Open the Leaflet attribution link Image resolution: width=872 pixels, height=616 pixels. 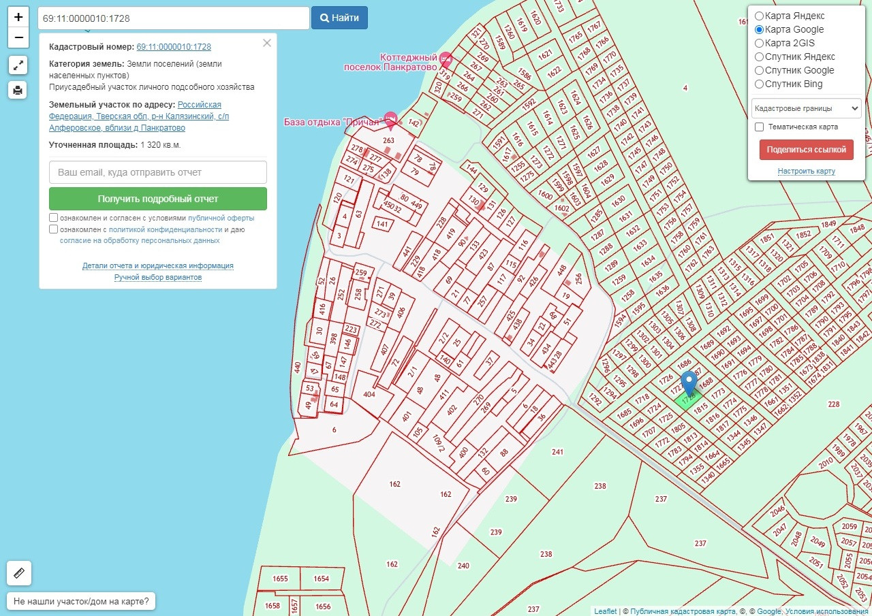click(605, 611)
